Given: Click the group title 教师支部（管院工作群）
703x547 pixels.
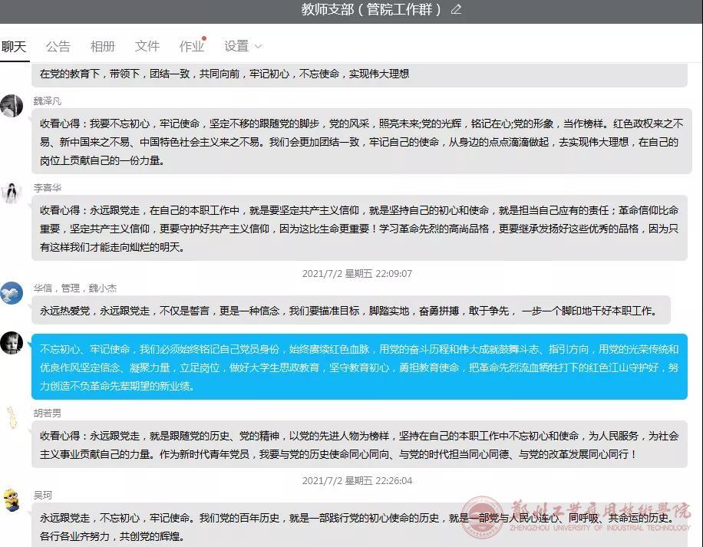Looking at the screenshot, I should [x=371, y=10].
